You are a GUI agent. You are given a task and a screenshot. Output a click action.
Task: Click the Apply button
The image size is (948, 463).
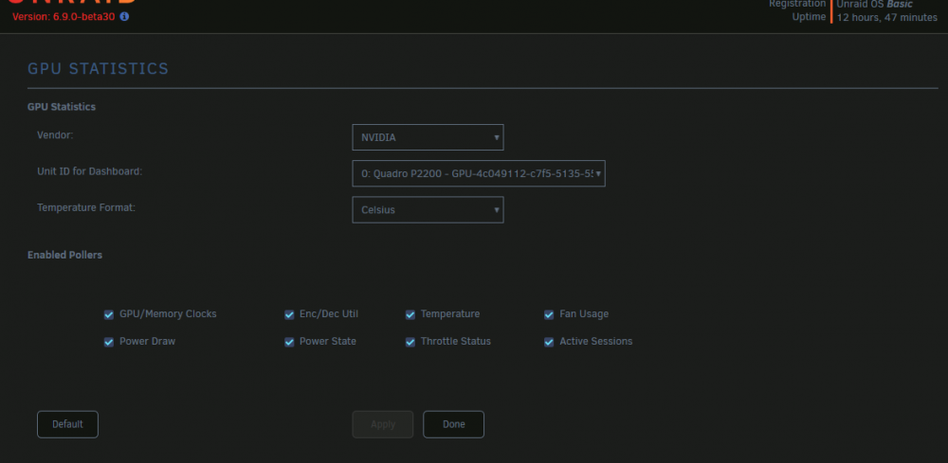(383, 424)
